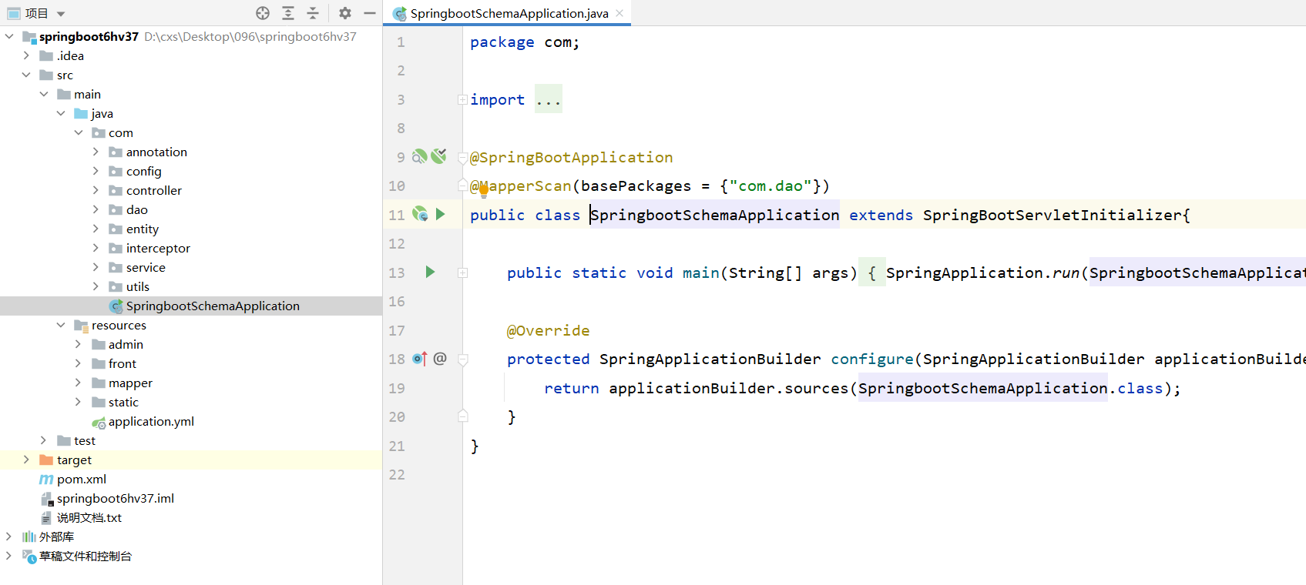Collapse the main folder

click(44, 94)
